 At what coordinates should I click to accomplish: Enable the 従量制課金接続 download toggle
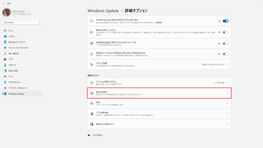point(225,43)
